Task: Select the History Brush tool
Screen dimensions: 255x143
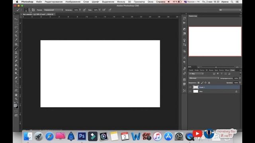Action: (16, 57)
